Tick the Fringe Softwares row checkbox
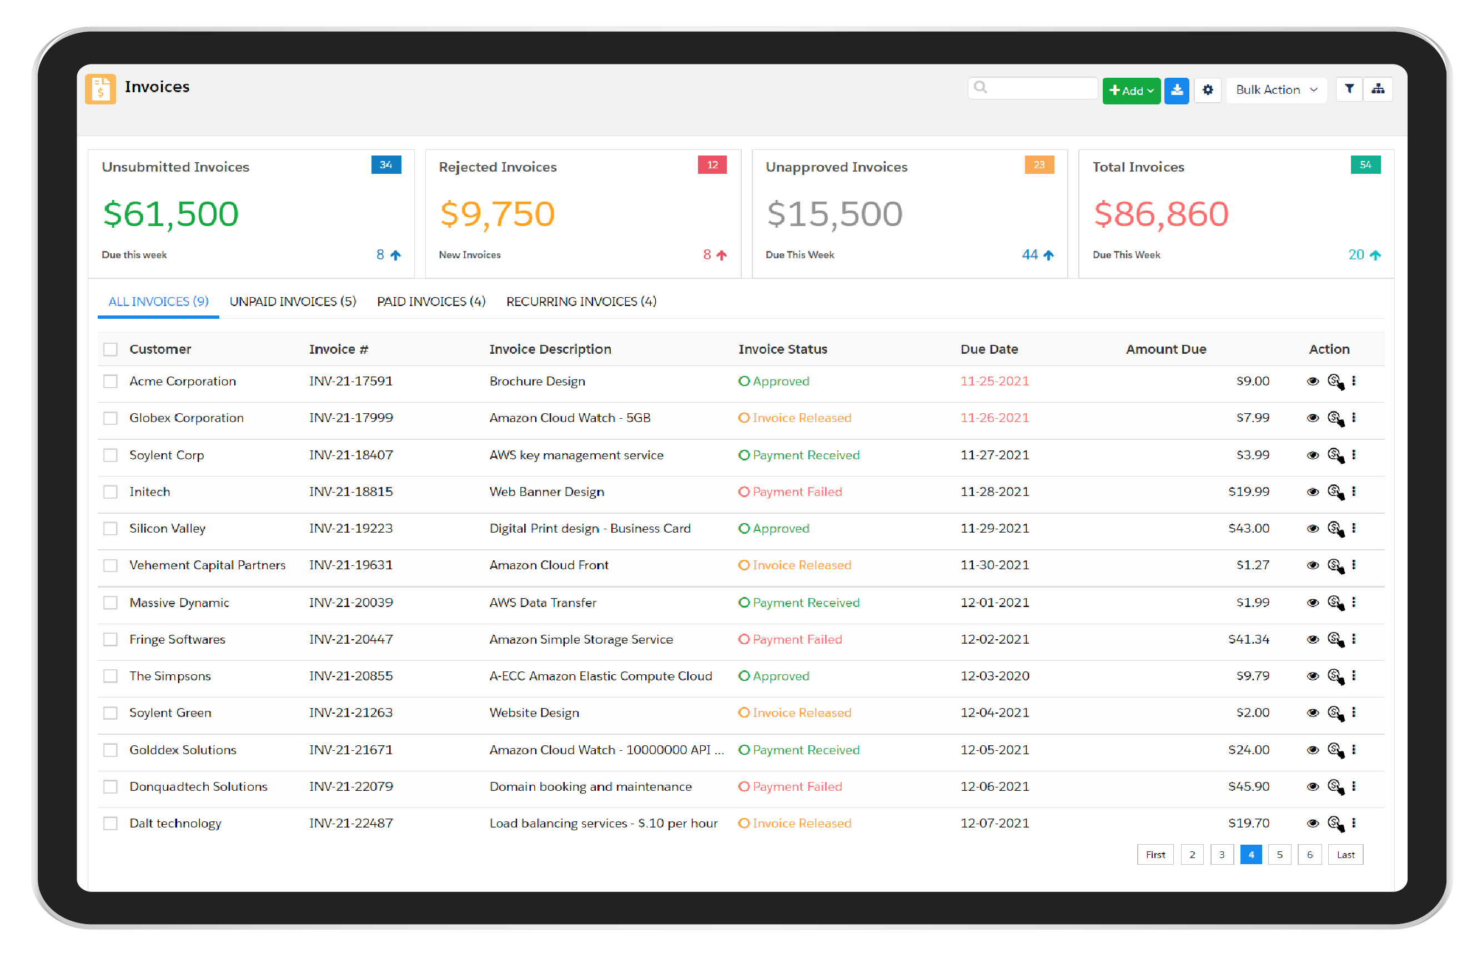 110,639
